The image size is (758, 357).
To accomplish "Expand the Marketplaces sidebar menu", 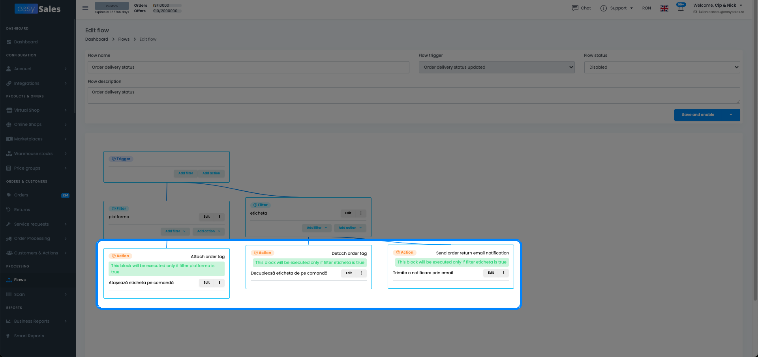I will (x=38, y=139).
